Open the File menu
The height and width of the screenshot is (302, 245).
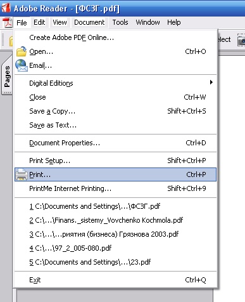[22, 22]
